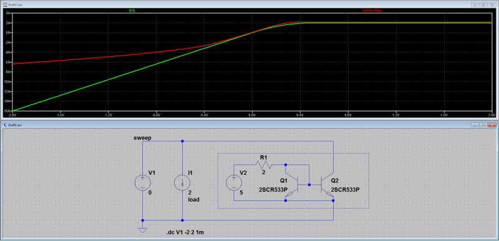Image resolution: width=499 pixels, height=241 pixels.
Task: Minimize the Draft1.asc schematic window
Action: click(475, 125)
